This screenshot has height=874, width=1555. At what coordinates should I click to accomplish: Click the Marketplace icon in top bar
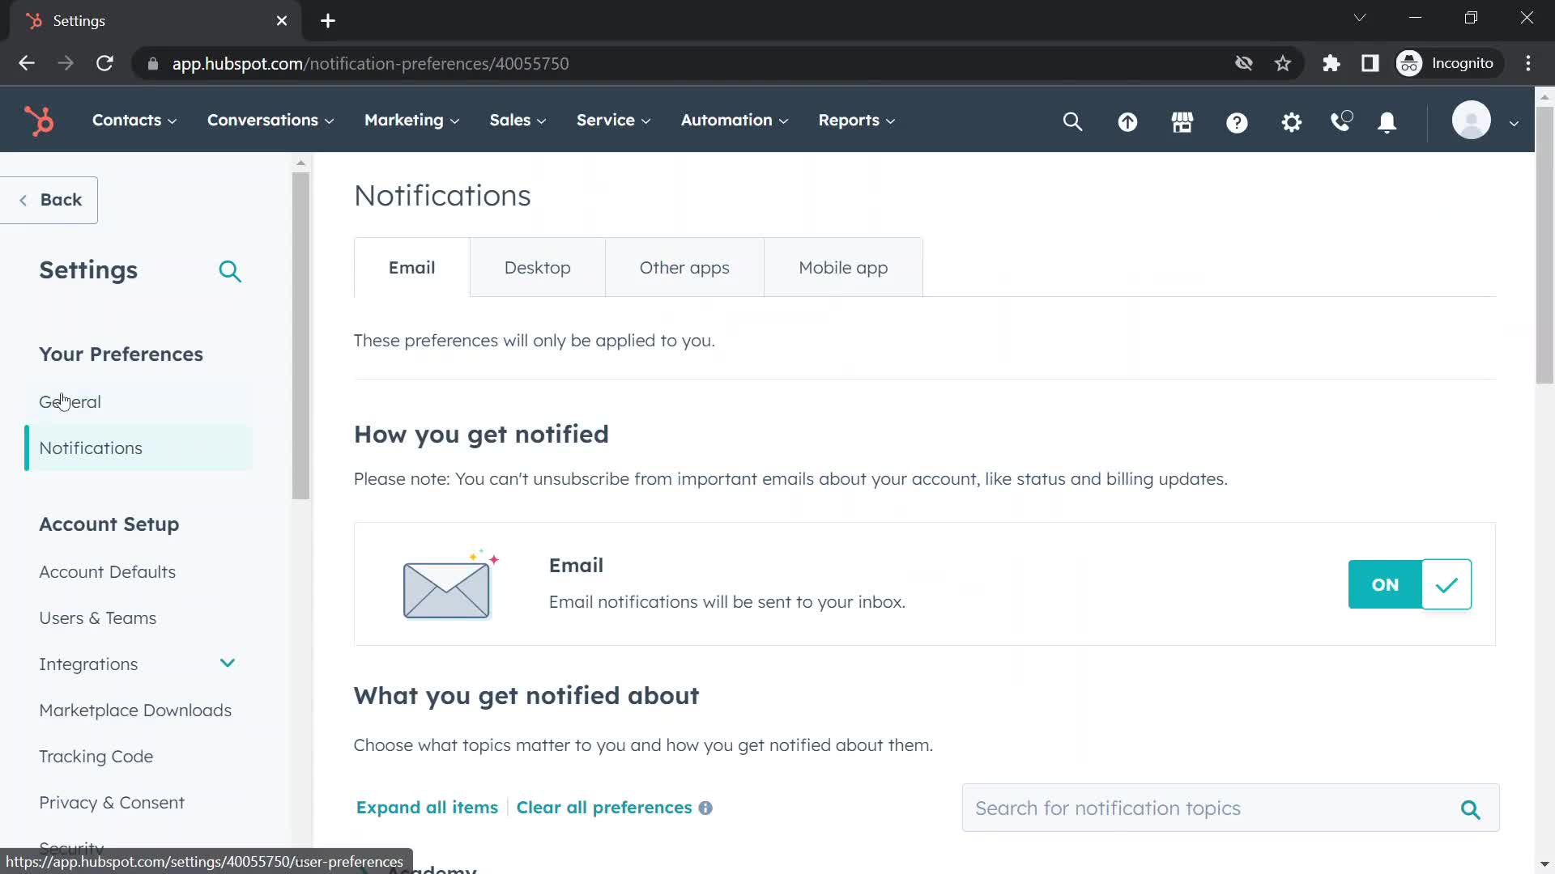tap(1182, 121)
